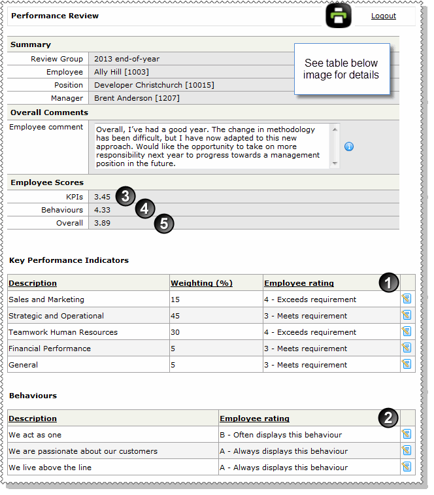
Task: Sort Behaviours table by Employee rating header
Action: (x=254, y=418)
